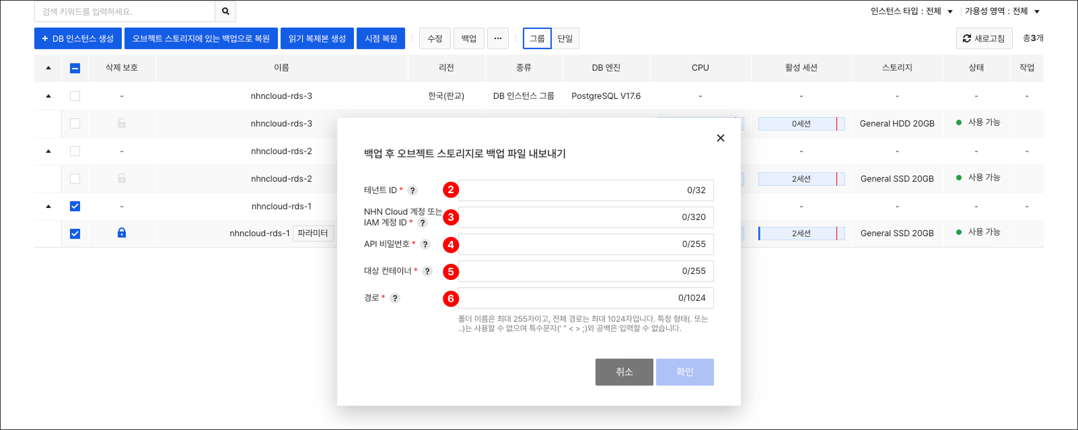Collapse the nhncloud-rds-3 group

click(x=48, y=96)
